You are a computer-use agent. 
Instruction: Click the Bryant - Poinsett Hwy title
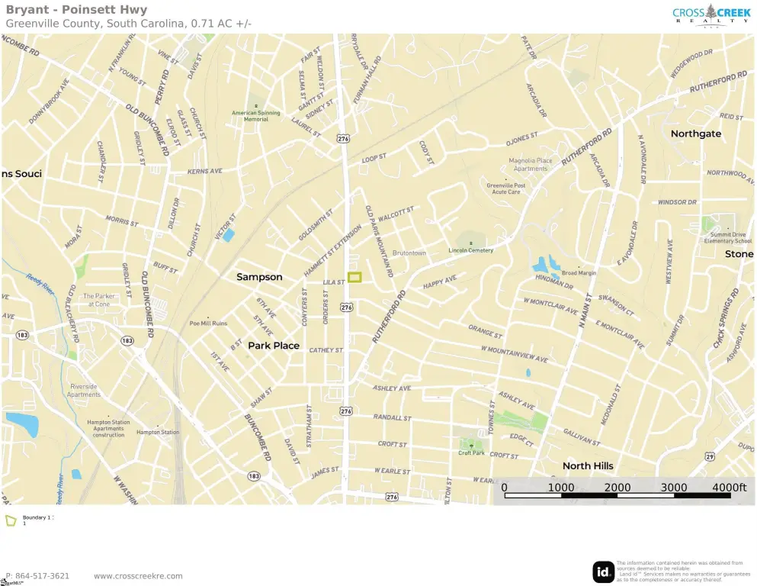coord(77,10)
